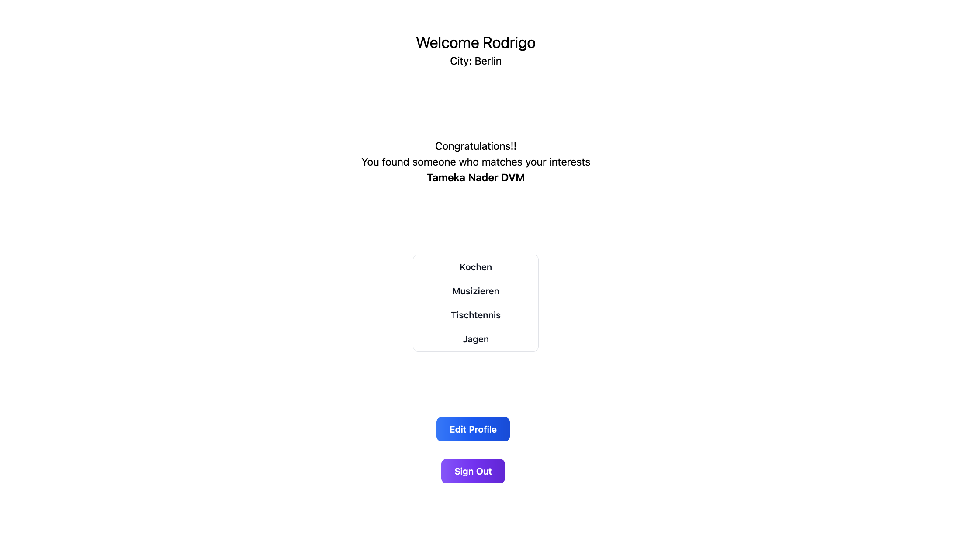Click on matched user Tameka Nader DVM

click(x=476, y=178)
